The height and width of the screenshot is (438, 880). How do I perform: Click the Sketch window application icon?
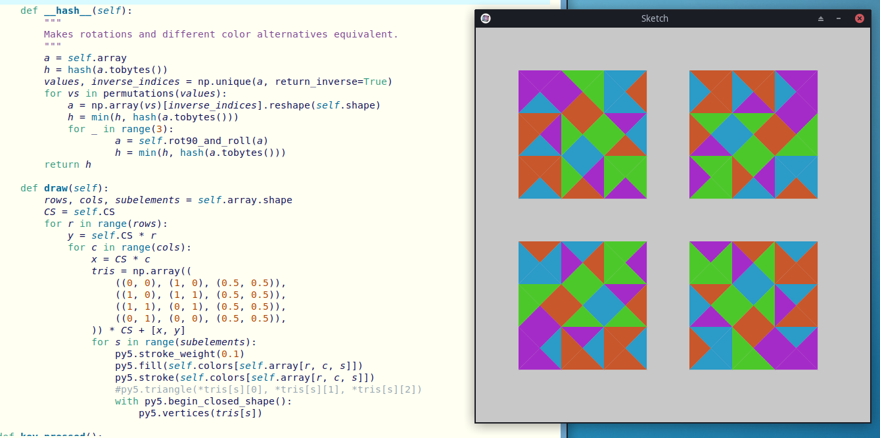point(486,18)
